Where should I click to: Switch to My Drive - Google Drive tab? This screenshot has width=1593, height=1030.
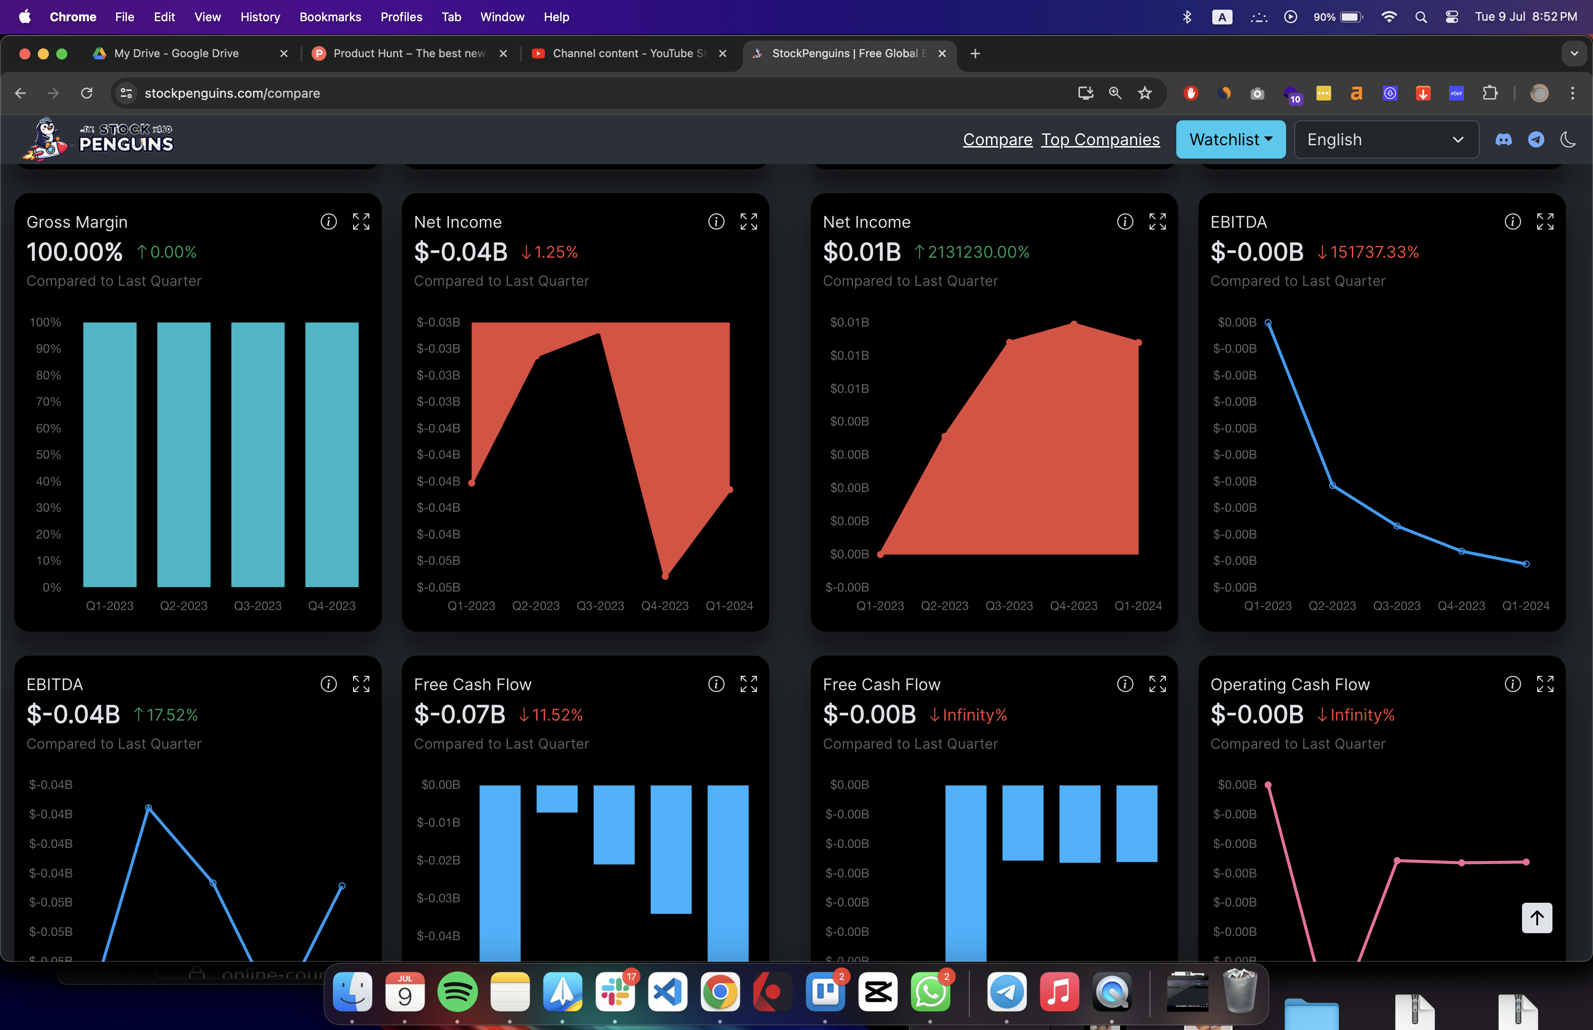click(190, 53)
